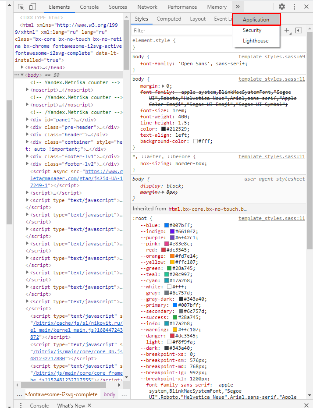
Task: Open the --purple #6f42c1 color swatch
Action: [172, 238]
